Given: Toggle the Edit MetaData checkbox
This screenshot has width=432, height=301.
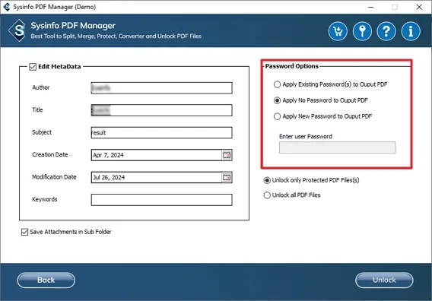Looking at the screenshot, I should (33, 67).
